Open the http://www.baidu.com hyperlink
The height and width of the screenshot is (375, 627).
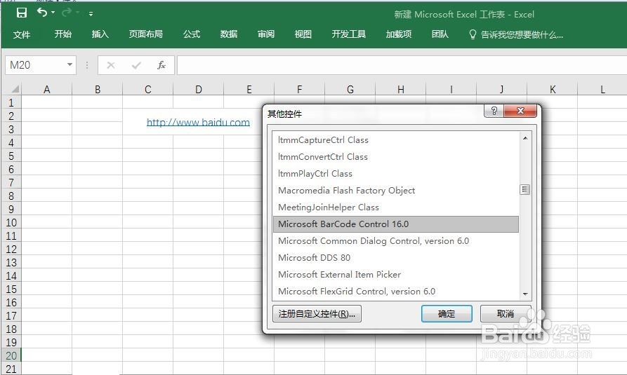click(198, 122)
